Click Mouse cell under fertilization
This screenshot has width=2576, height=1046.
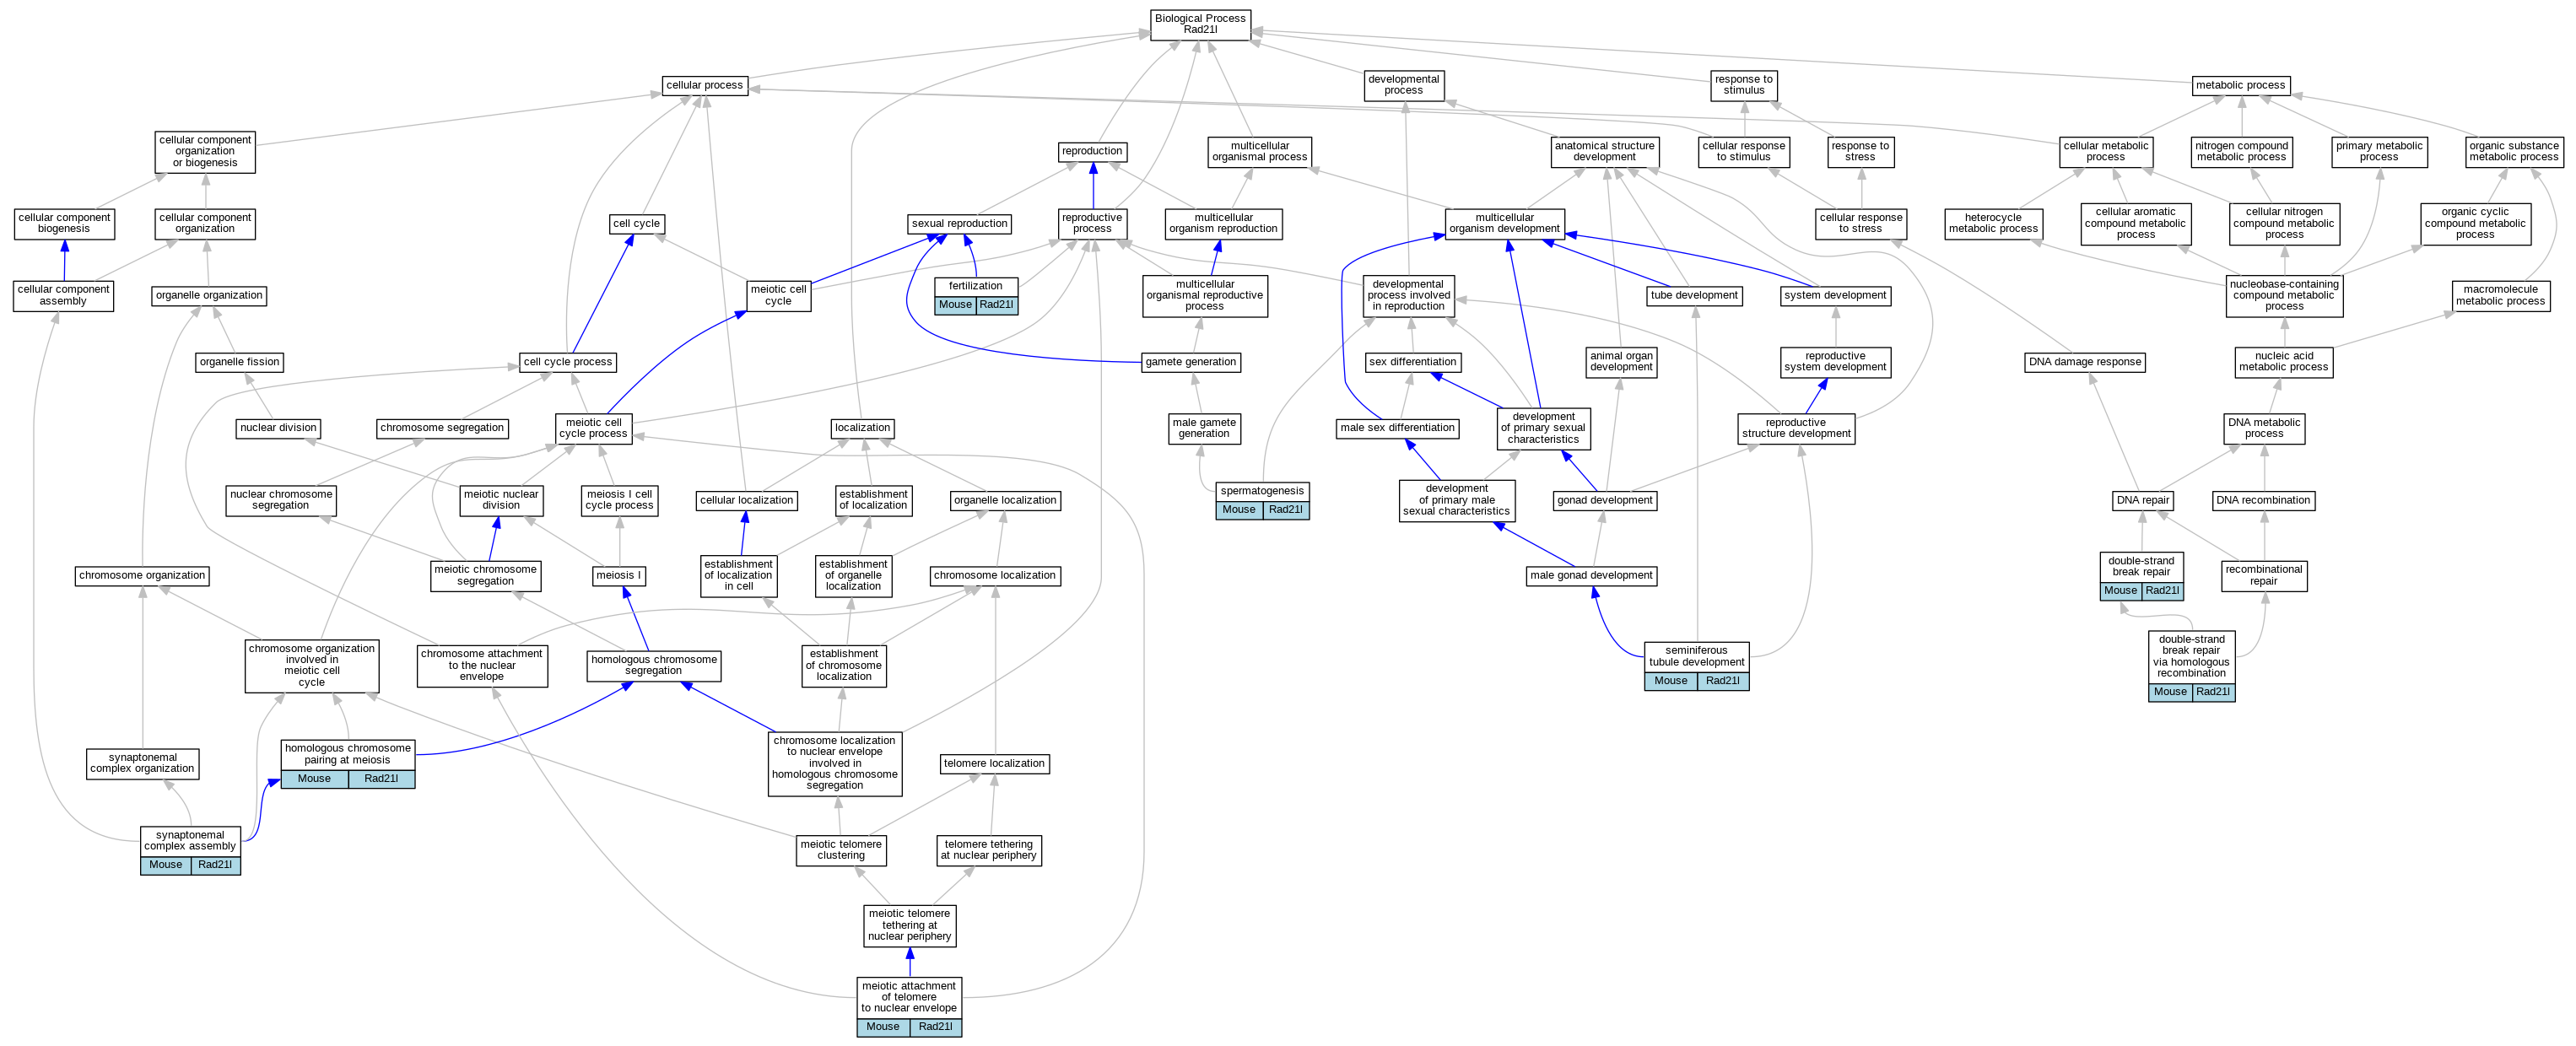955,305
